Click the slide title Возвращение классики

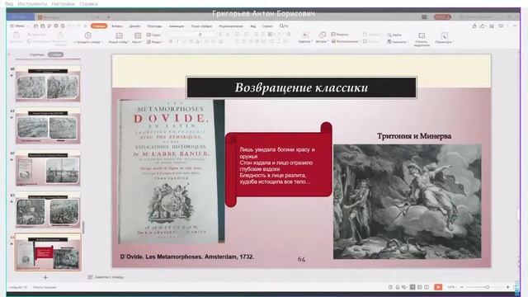[301, 87]
